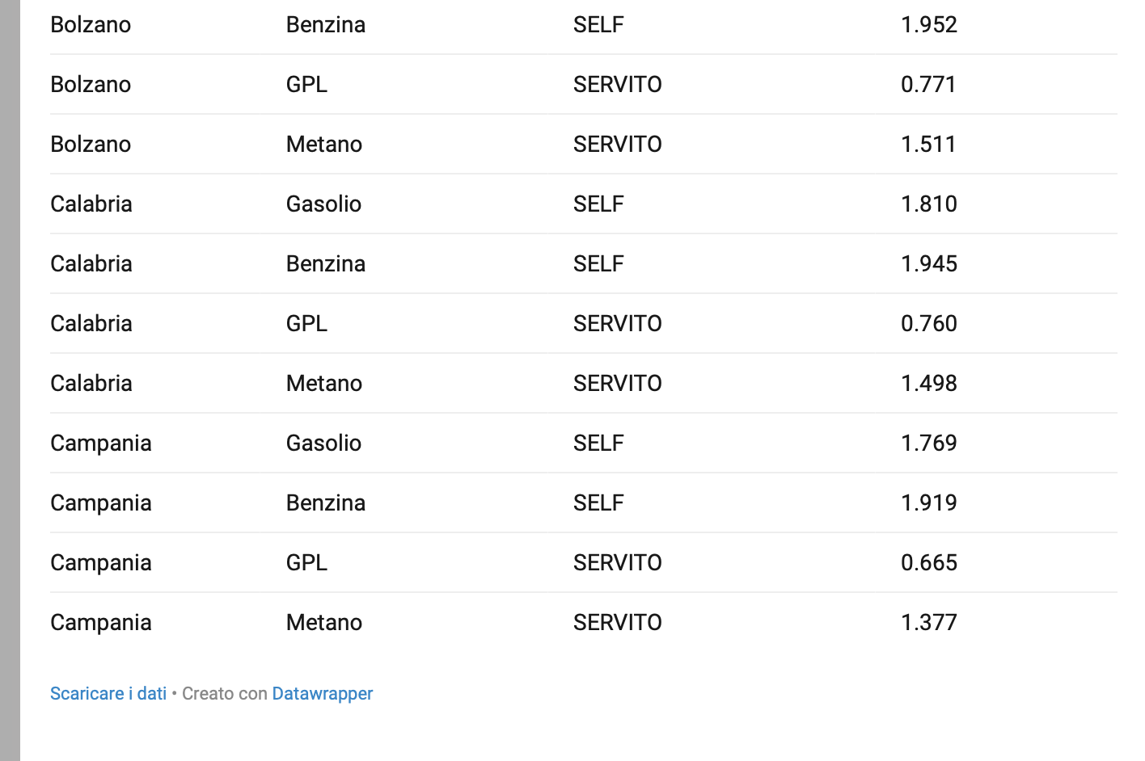
Task: Click the 1.810 price value
Action: 929,204
